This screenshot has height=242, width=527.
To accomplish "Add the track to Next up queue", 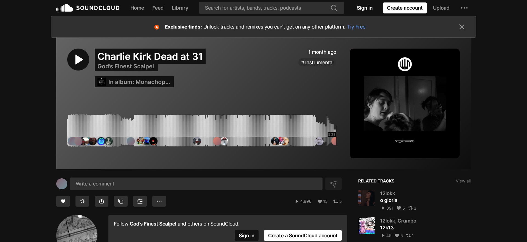I will (x=140, y=201).
